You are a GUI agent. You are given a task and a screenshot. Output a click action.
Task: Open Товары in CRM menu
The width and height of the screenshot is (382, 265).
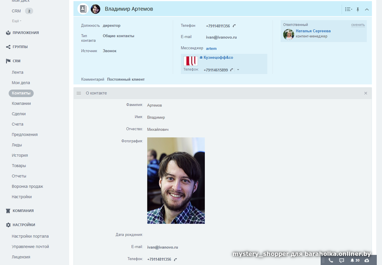pos(19,166)
